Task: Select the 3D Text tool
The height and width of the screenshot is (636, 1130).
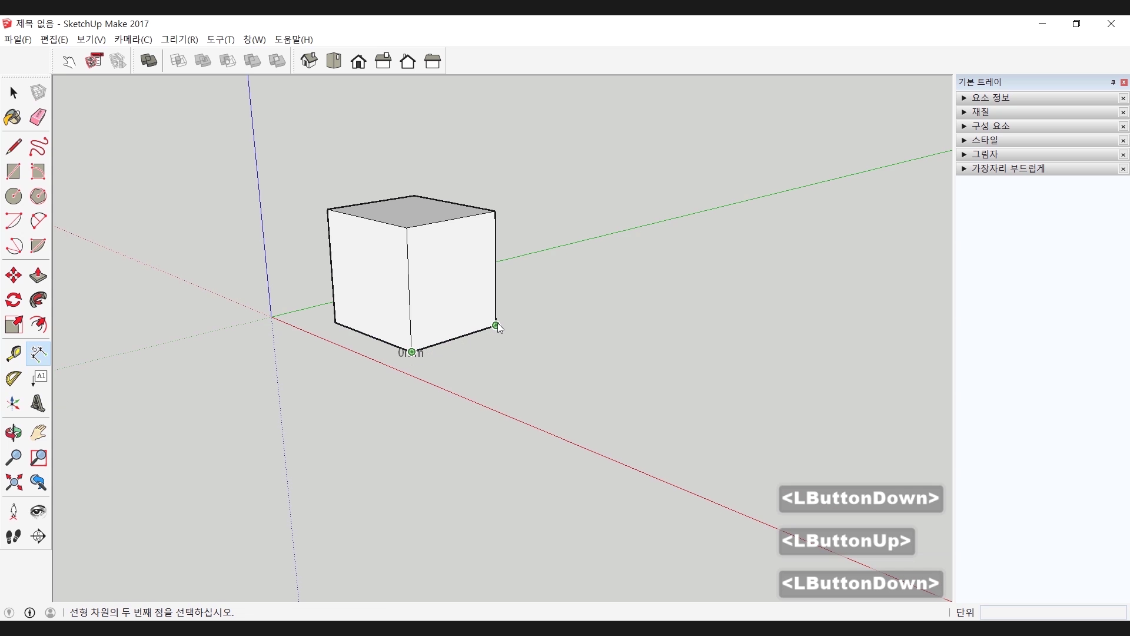Action: [x=38, y=403]
